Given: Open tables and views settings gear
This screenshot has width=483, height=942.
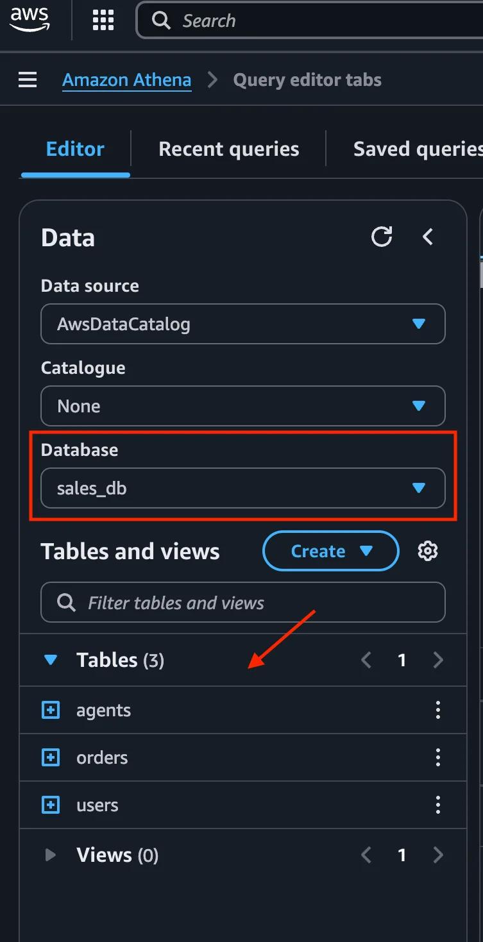Looking at the screenshot, I should (427, 551).
